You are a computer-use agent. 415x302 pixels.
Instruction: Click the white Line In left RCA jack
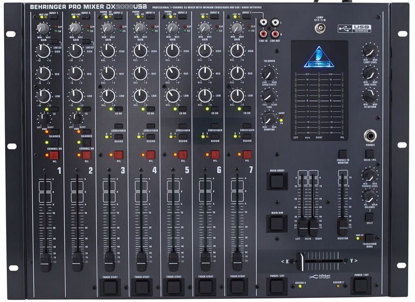pos(264,22)
